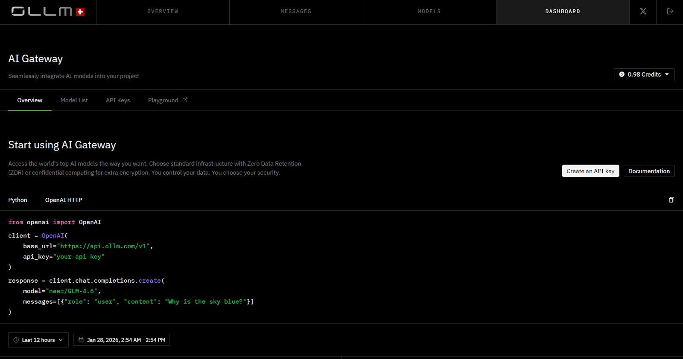Open the Jan 28, 2026 date range picker

pyautogui.click(x=122, y=340)
